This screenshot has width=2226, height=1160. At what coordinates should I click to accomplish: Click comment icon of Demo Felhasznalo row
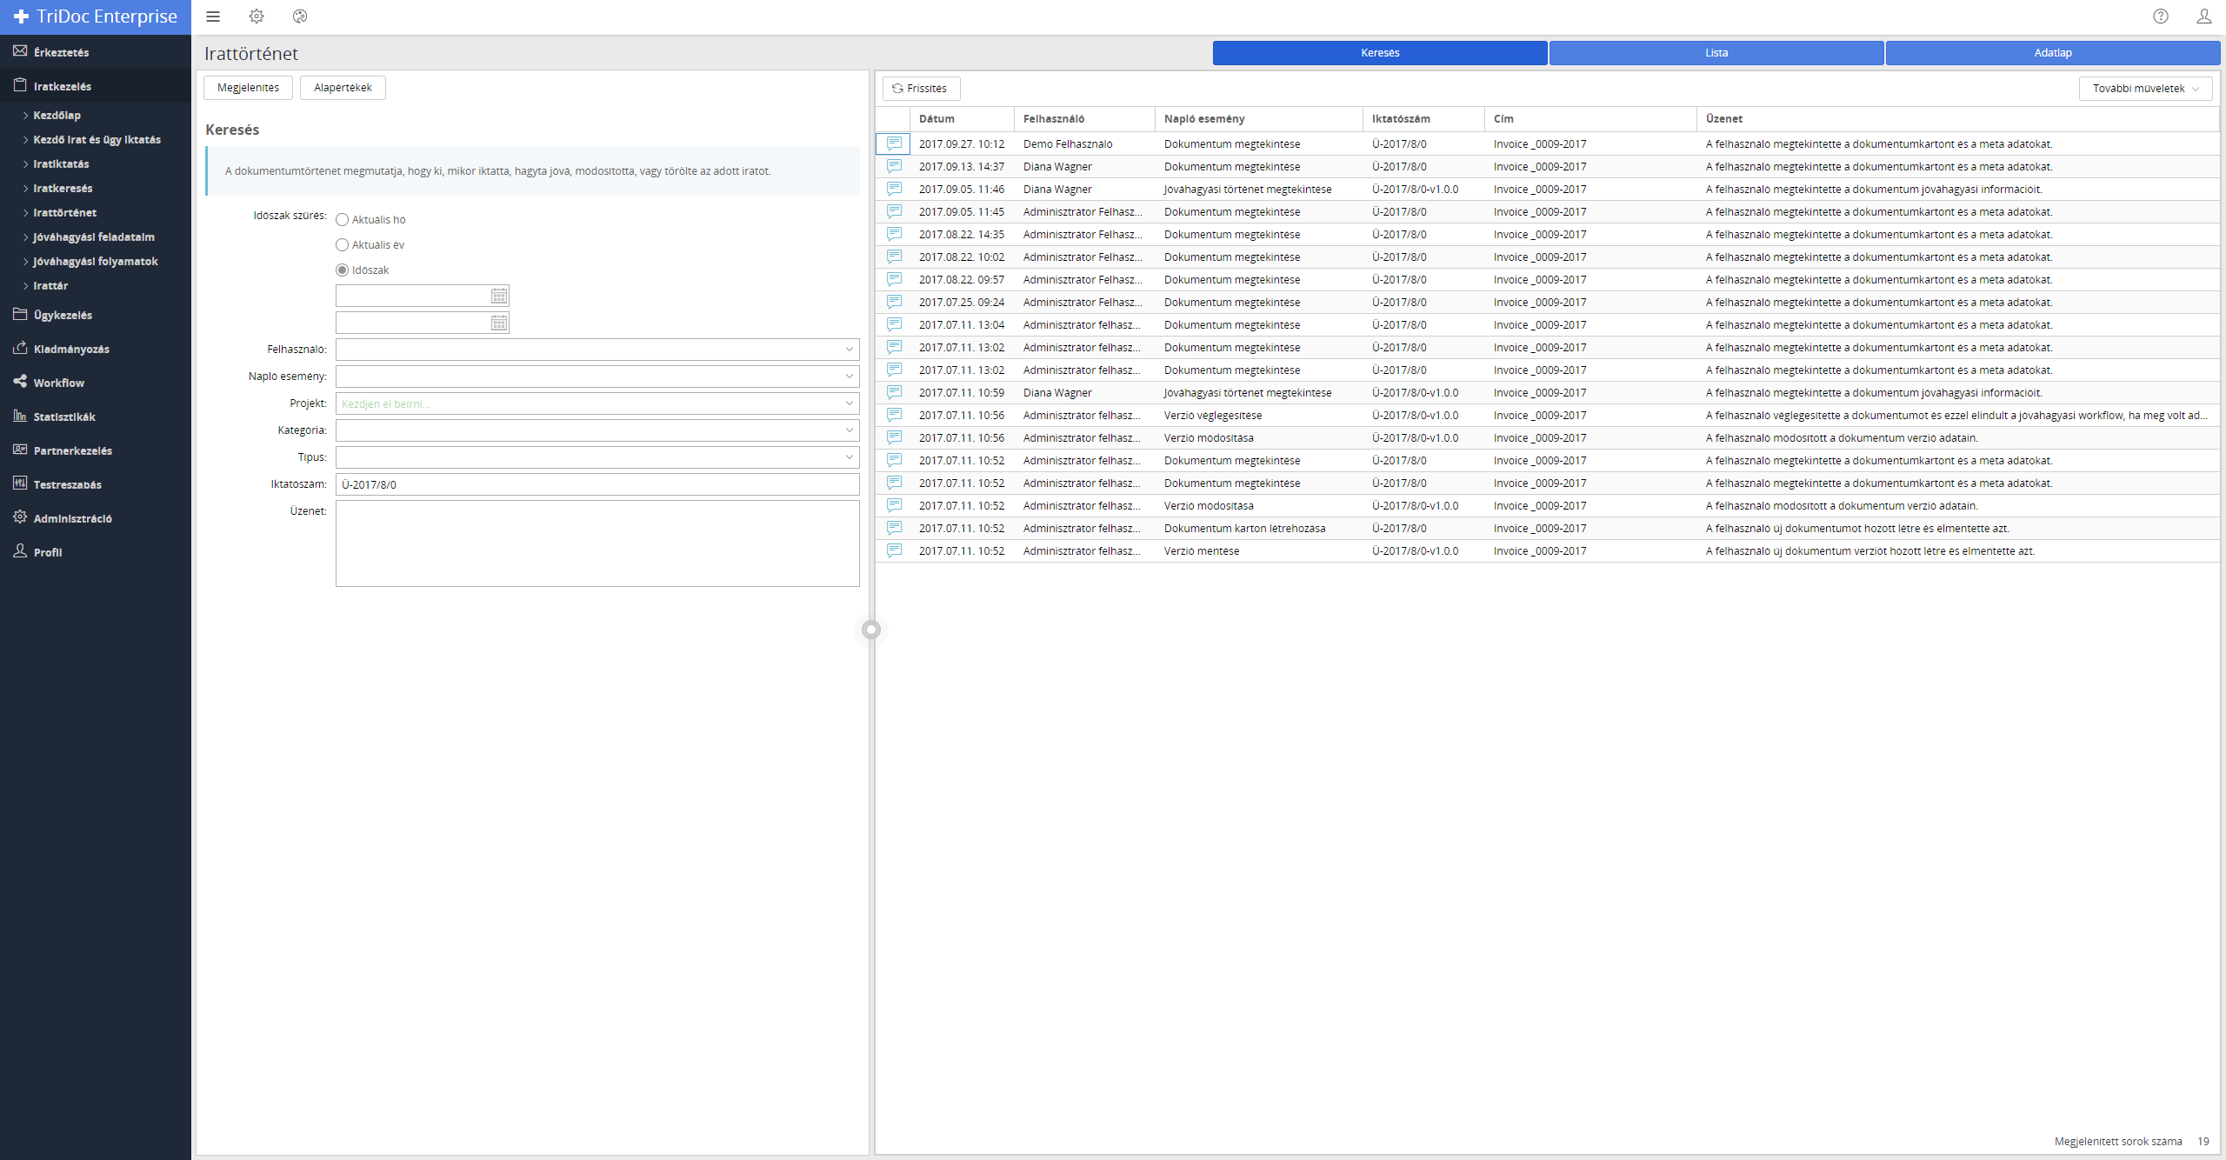click(x=894, y=143)
